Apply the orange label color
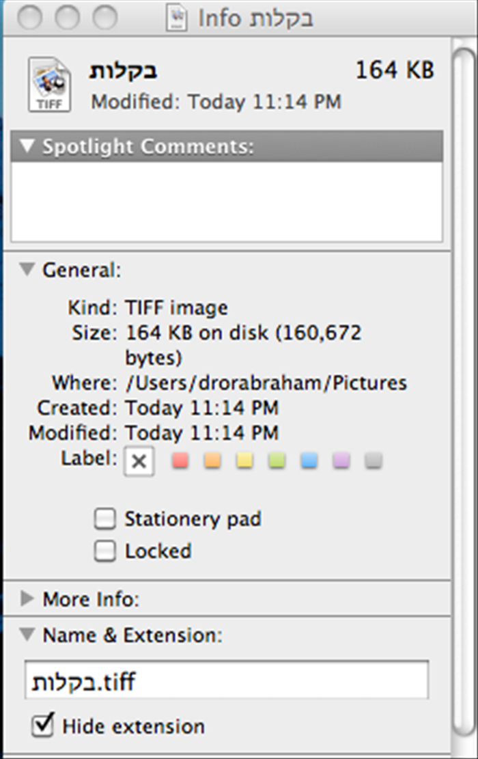478x759 pixels. [212, 460]
